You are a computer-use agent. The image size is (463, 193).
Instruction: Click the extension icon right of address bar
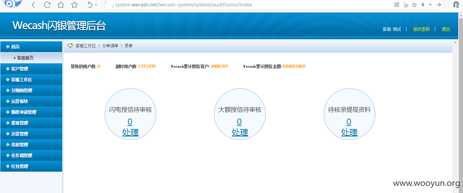[456, 5]
